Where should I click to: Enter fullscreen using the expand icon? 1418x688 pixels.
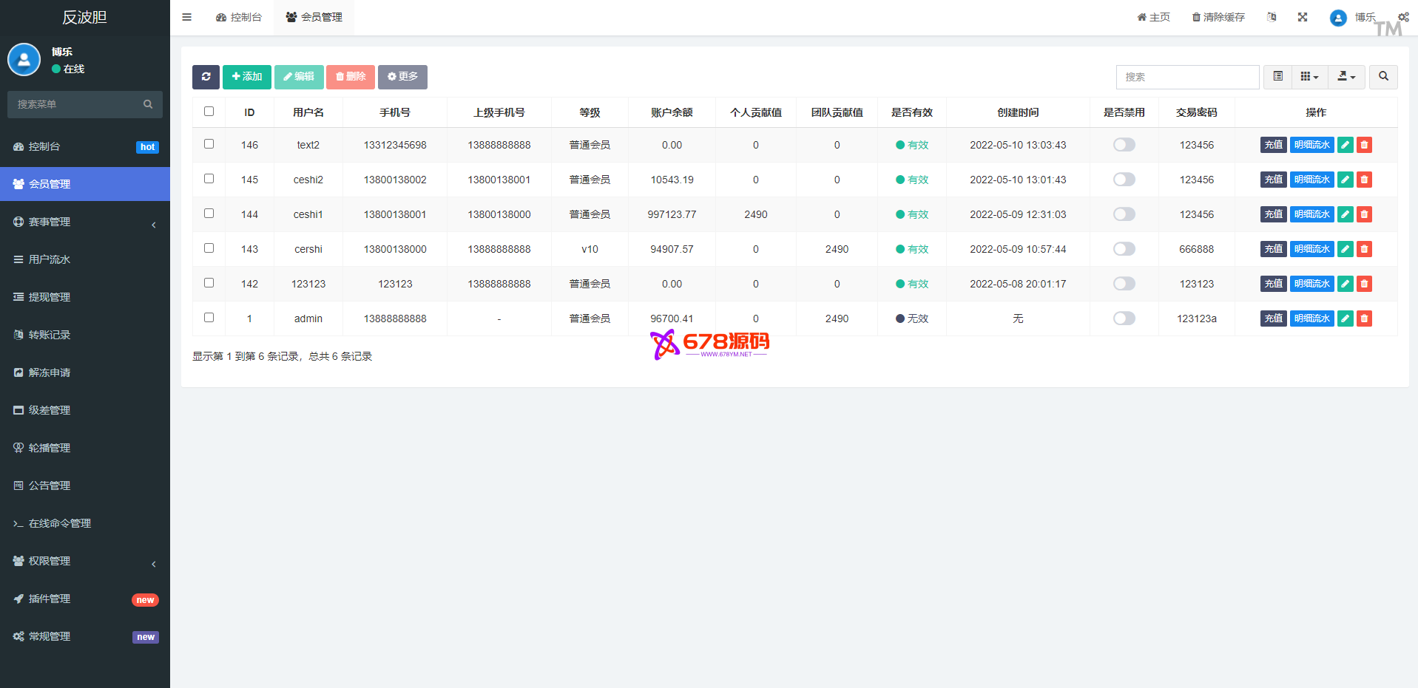(1302, 17)
